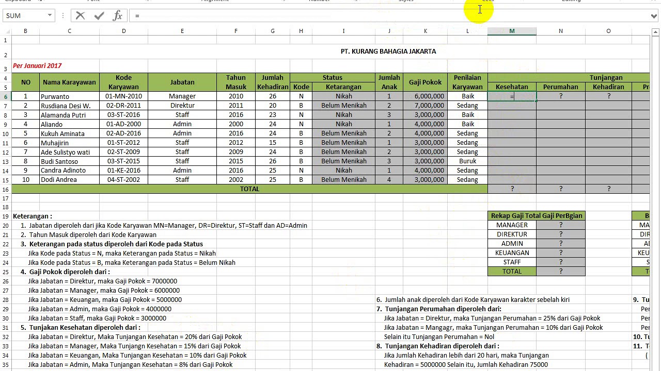The width and height of the screenshot is (661, 371).
Task: Select column K header
Action: click(x=426, y=31)
